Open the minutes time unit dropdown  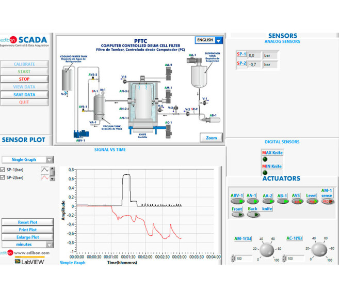click(x=27, y=244)
